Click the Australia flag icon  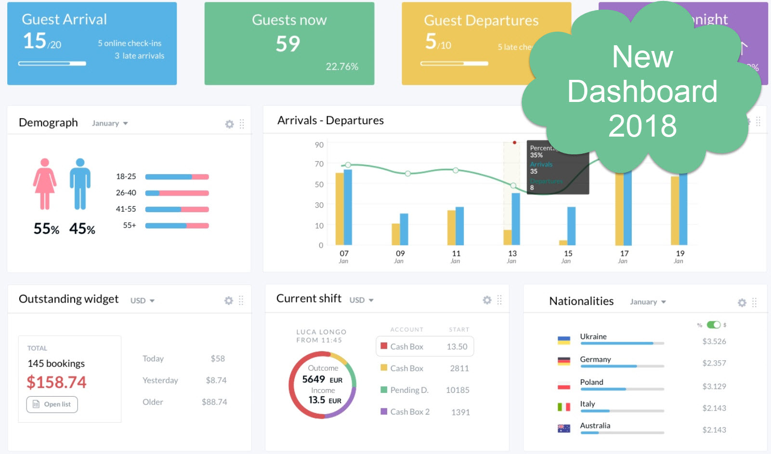click(564, 429)
